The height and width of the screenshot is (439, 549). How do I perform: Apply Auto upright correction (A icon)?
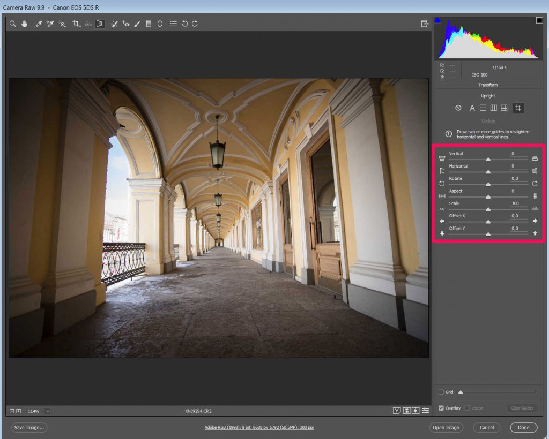(472, 108)
